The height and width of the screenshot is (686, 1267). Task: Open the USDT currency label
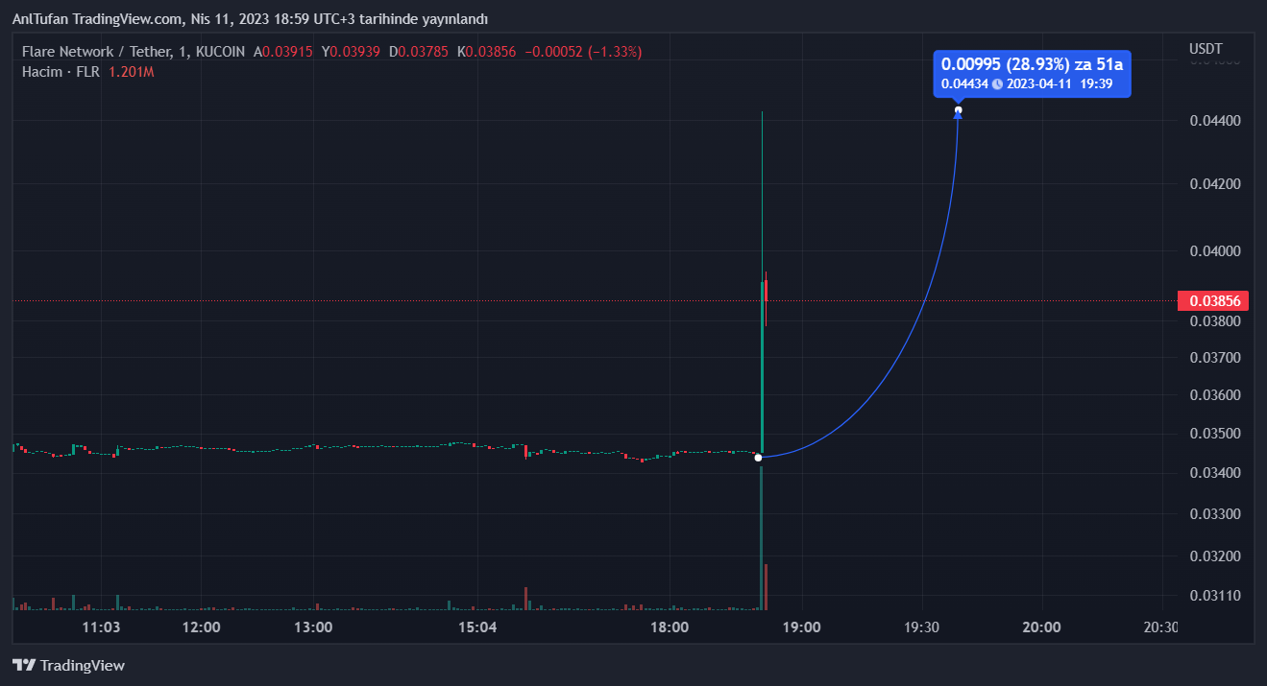[1206, 49]
